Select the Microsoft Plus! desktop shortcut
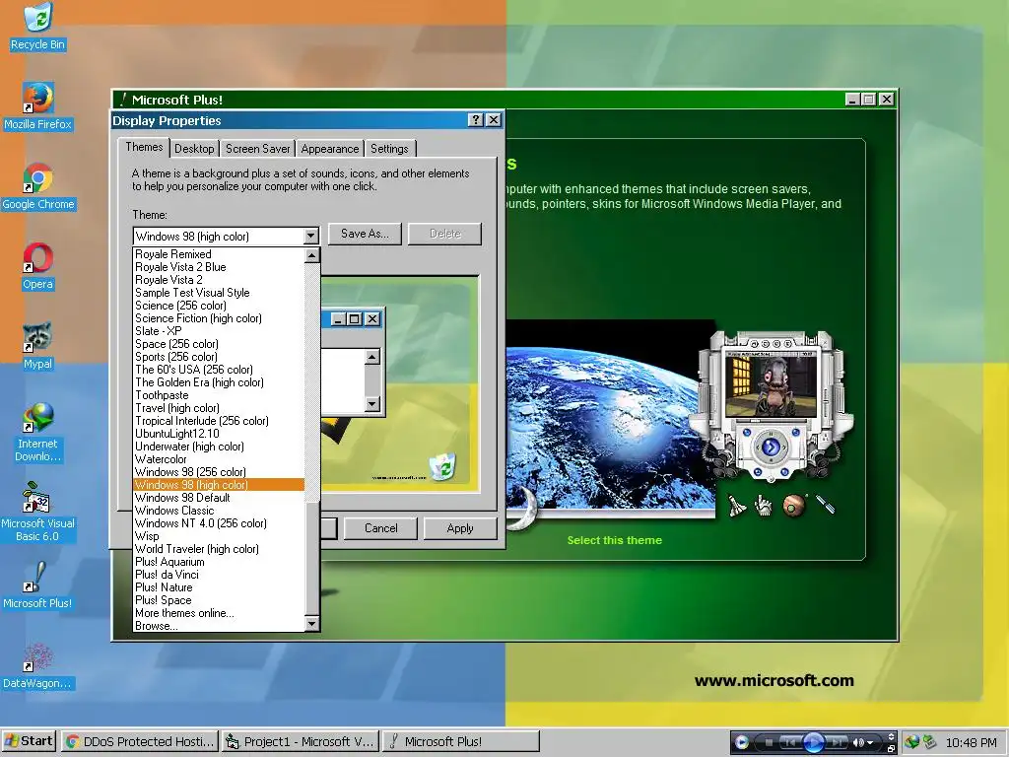Screen dimensions: 1009x757 click(x=37, y=585)
